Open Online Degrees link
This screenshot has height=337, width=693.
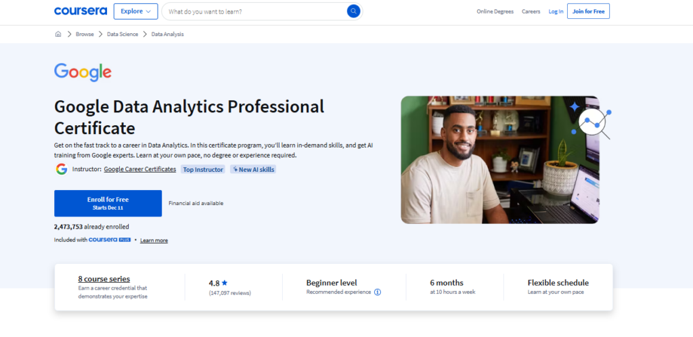pyautogui.click(x=495, y=12)
